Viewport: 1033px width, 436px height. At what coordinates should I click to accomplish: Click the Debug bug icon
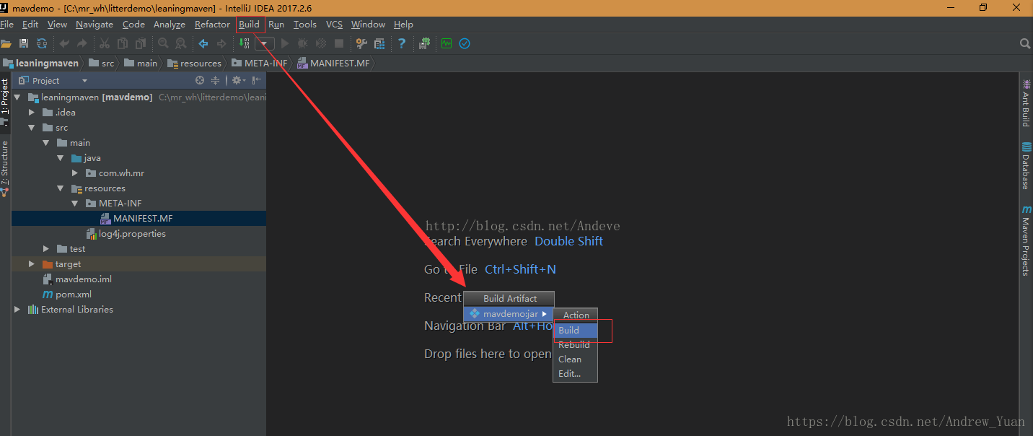coord(302,43)
